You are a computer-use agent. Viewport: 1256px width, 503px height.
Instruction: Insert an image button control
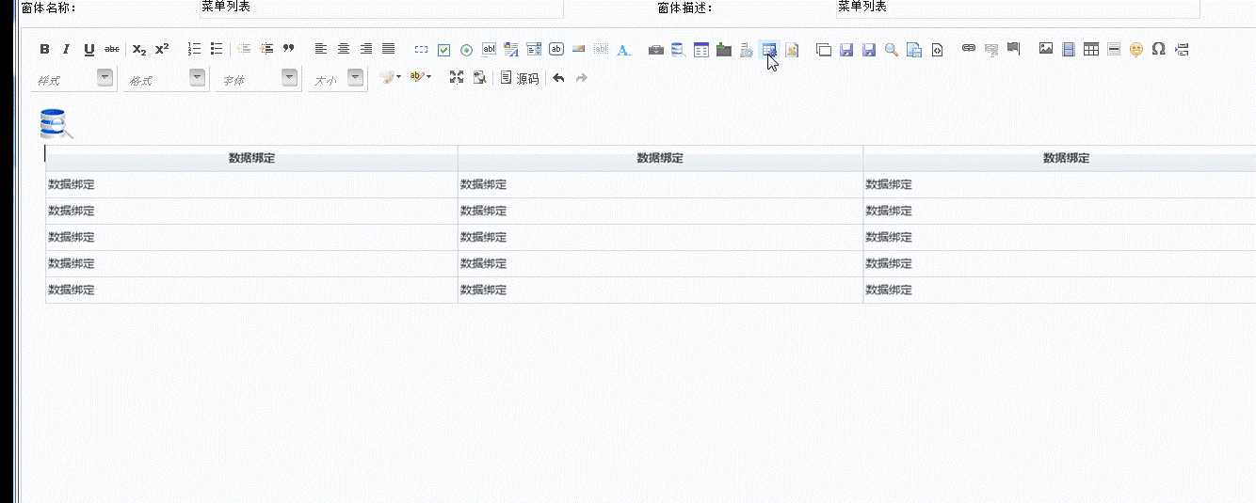coord(579,49)
